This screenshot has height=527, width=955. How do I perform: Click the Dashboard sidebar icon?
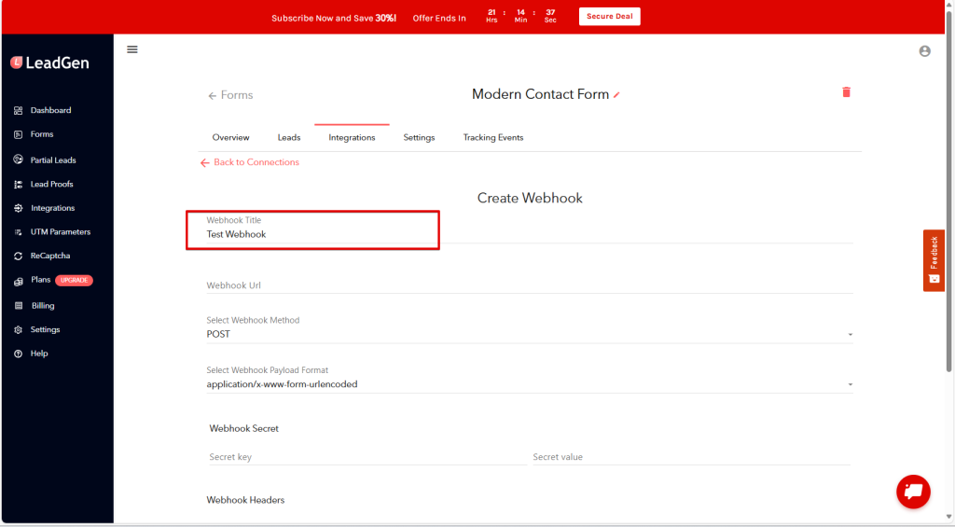pos(18,110)
